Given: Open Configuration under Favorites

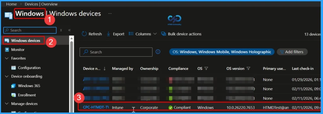Looking at the screenshot, I should (x=29, y=68).
